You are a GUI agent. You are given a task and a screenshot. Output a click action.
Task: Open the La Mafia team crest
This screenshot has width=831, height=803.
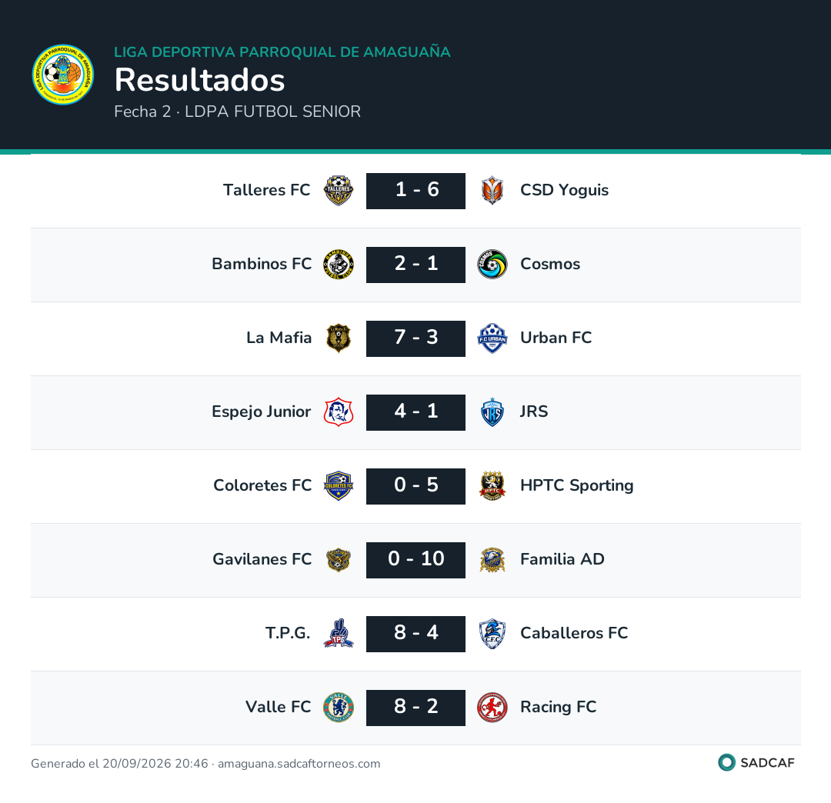[x=339, y=338]
